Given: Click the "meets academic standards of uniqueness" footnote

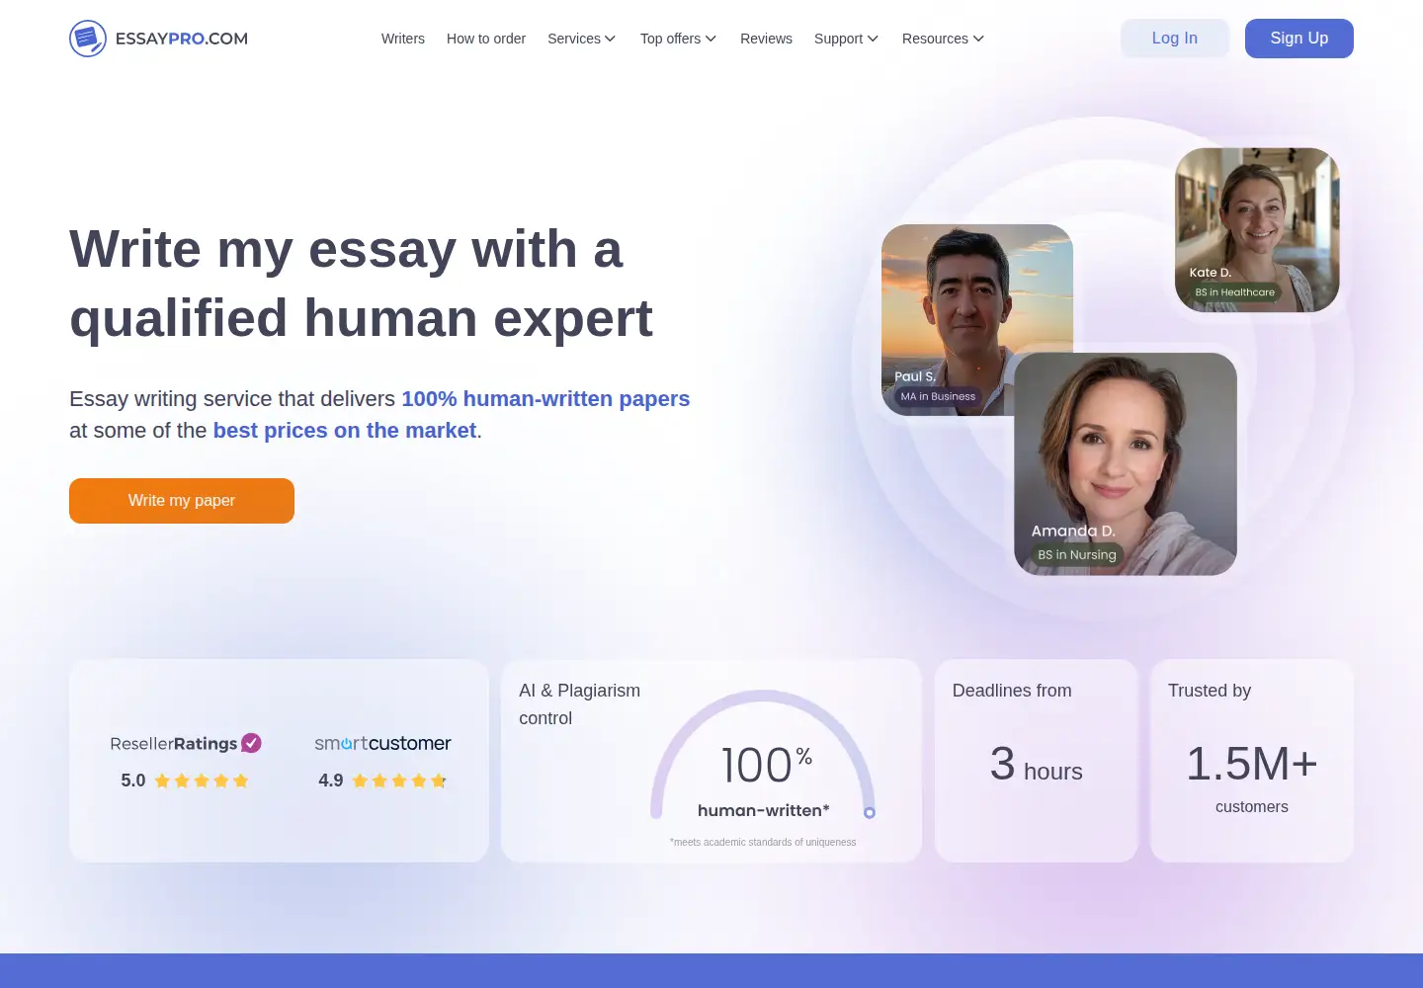Looking at the screenshot, I should tap(763, 843).
